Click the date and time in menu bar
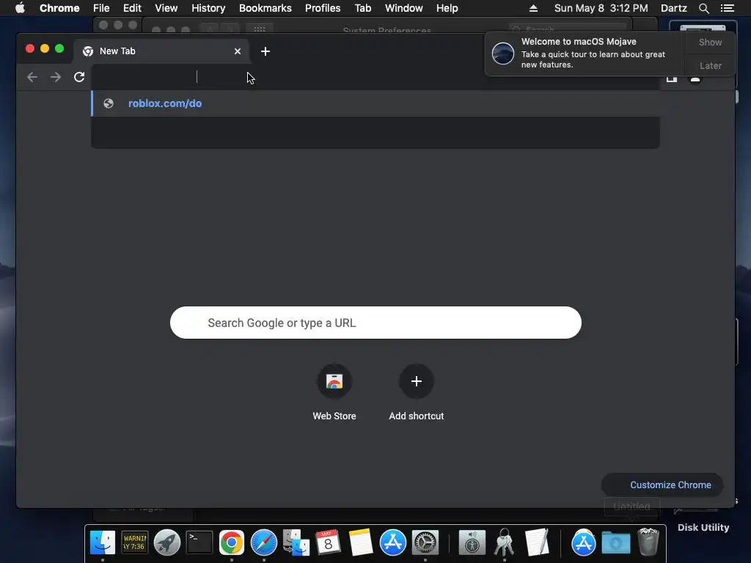 (601, 8)
